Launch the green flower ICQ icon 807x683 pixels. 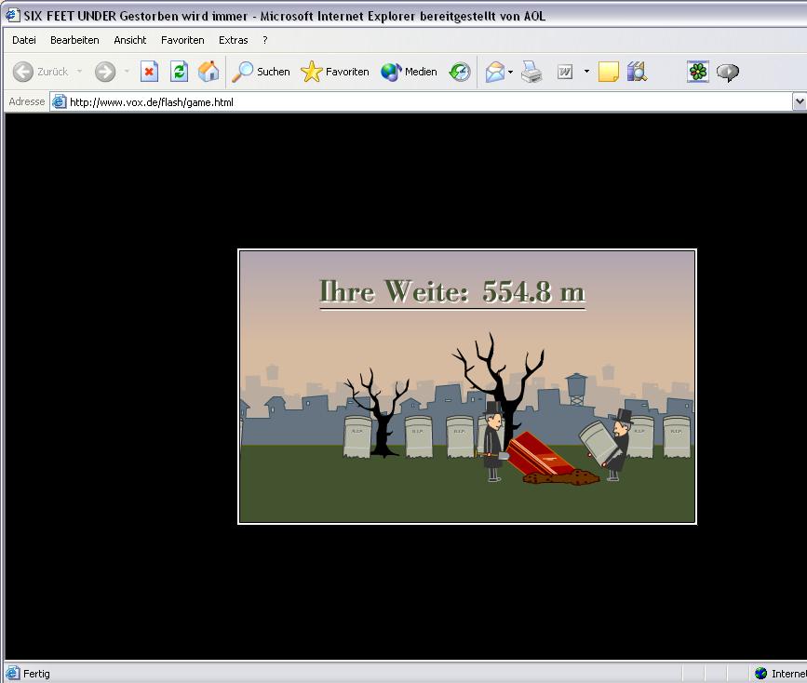point(698,72)
